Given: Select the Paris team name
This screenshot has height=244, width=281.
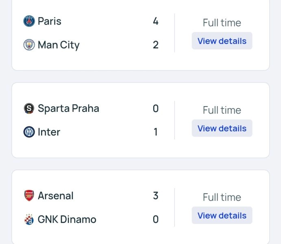Looking at the screenshot, I should coord(50,21).
